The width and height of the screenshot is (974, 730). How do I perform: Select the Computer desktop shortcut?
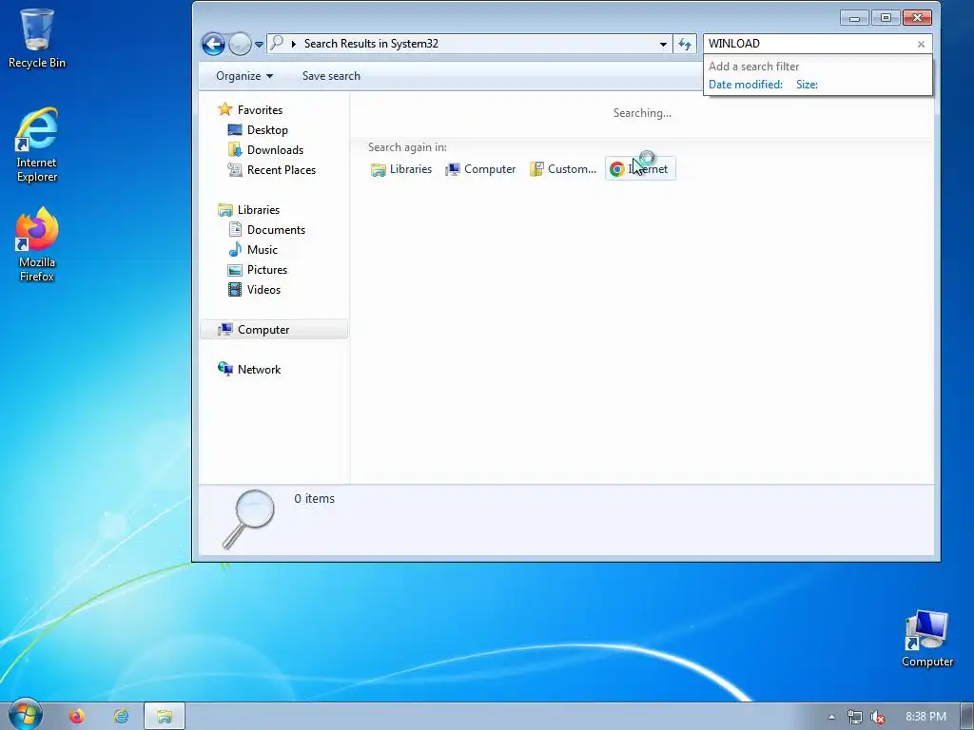coord(926,638)
